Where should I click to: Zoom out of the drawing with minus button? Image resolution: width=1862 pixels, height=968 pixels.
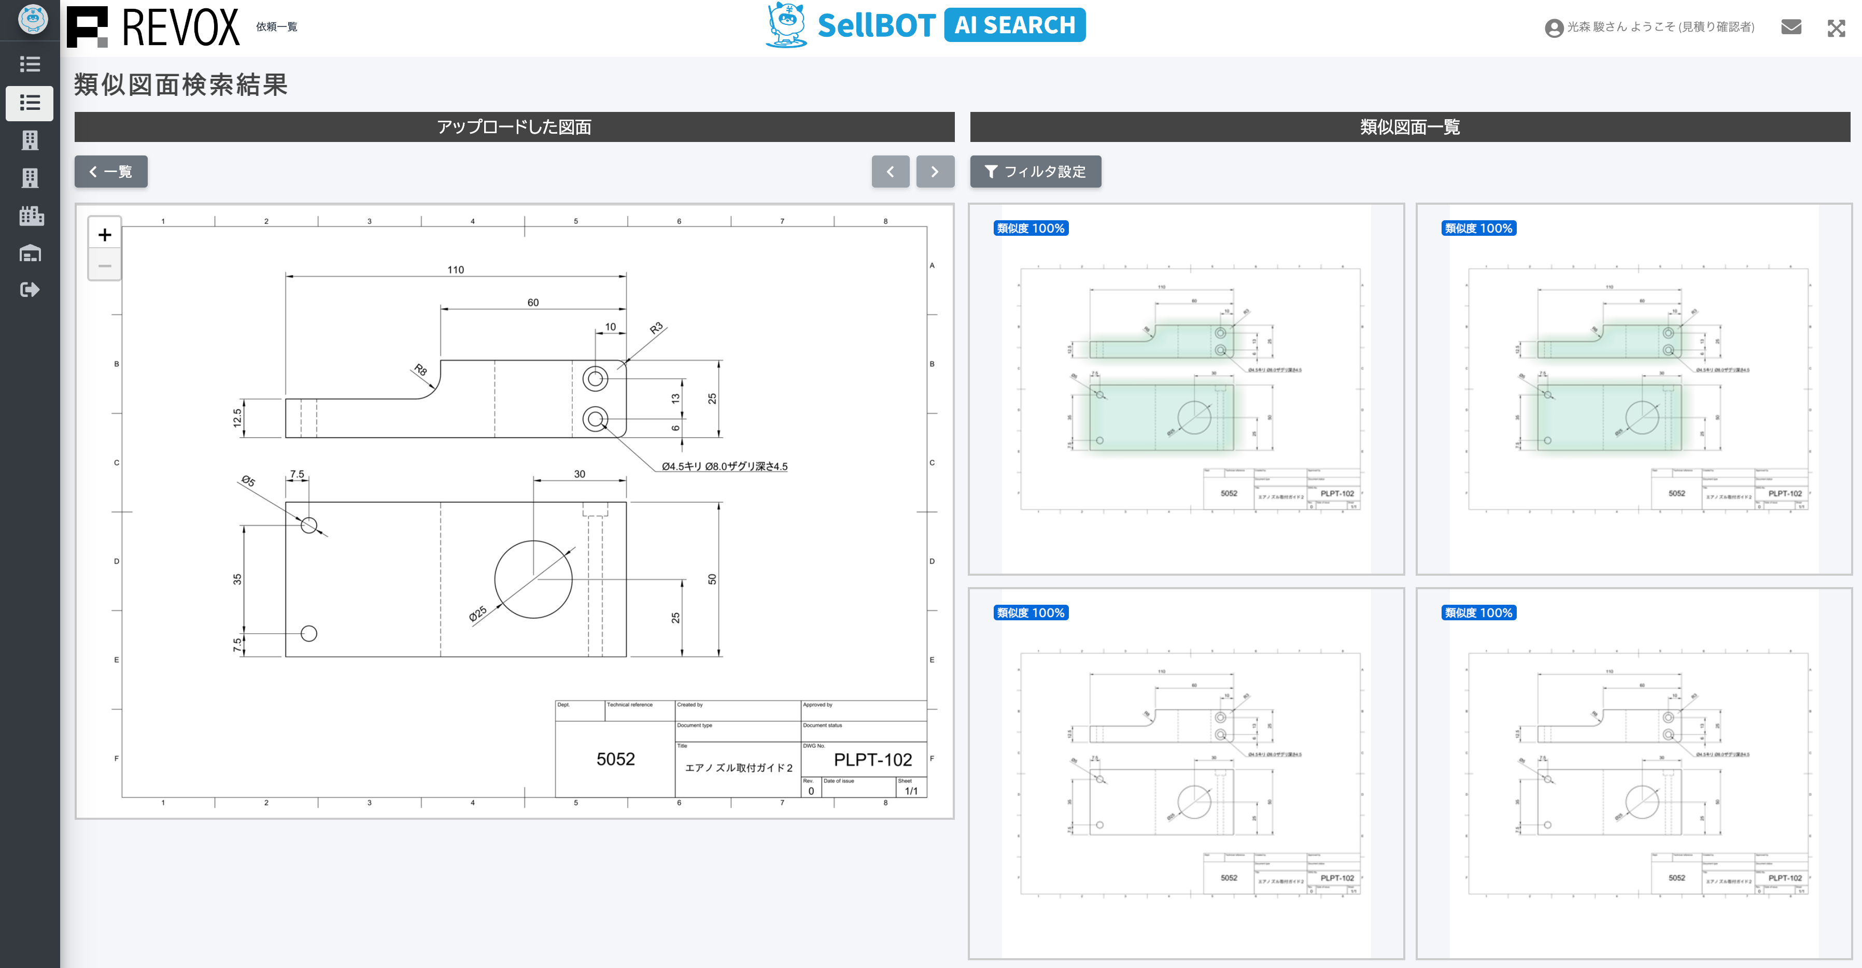[x=105, y=266]
